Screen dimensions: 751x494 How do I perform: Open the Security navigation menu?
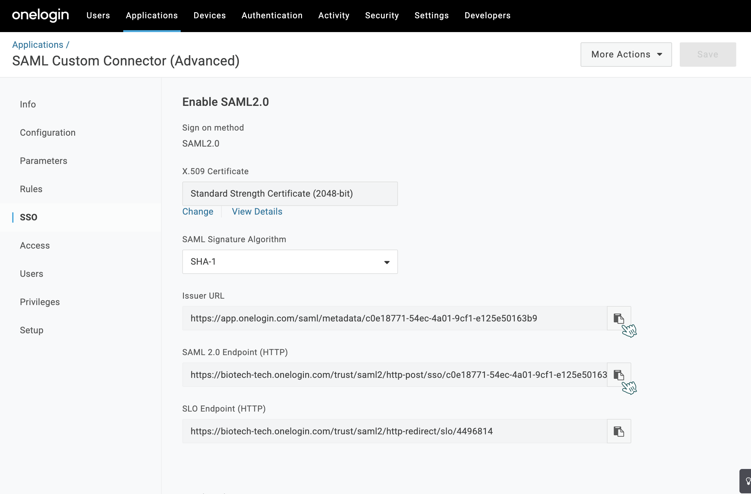tap(382, 15)
